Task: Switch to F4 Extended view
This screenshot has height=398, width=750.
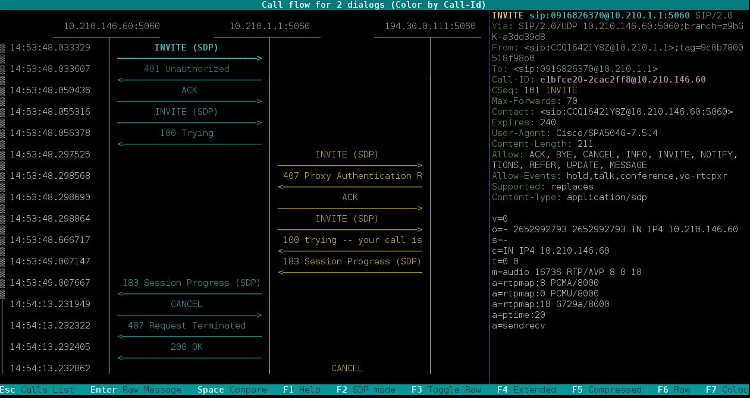Action: click(526, 390)
